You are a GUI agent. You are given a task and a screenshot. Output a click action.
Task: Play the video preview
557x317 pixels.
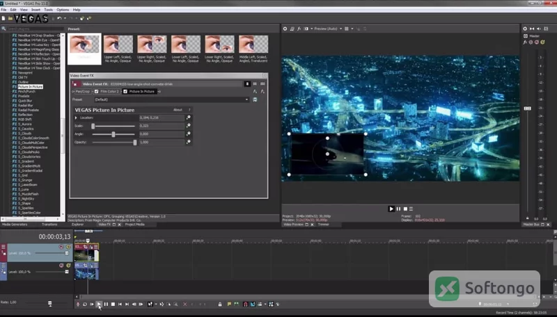391,209
